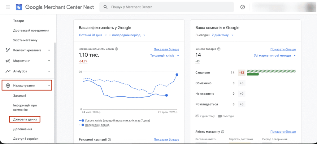Click the Вартість доставки column label
Image resolution: width=317 pixels, height=144 pixels.
(x=241, y=139)
